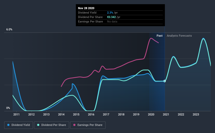Click the 6.0% y-axis label
Image resolution: width=215 pixels, height=133 pixels.
[x=9, y=30]
